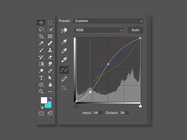
Task: Select the Frame tool
Action: (50, 36)
